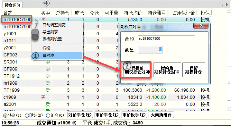Click the move cross-arrows icon near tab
Image resolution: width=231 pixels, height=126 pixels.
46,4
